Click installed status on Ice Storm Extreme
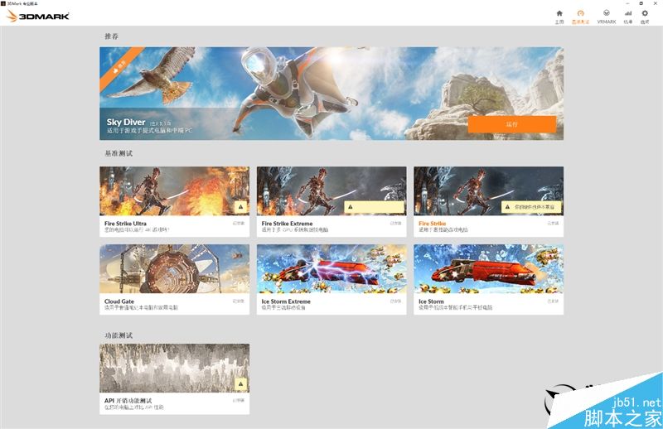Image resolution: width=663 pixels, height=429 pixels. (396, 301)
